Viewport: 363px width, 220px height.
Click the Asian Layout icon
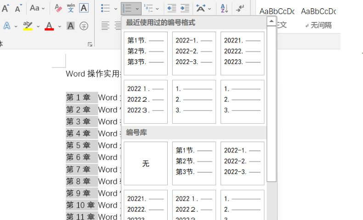[x=200, y=9]
